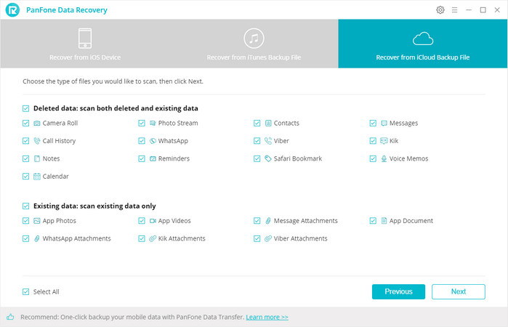Click the thumbs-up recommend icon
508x327 pixels.
pyautogui.click(x=10, y=317)
